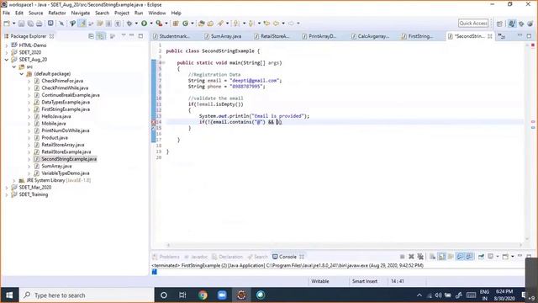Click the Task View taskbar icon
538x303 pixels.
183,295
